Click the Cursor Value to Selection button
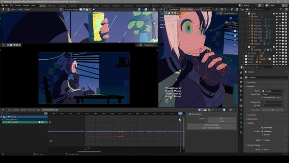The height and width of the screenshot is (163, 289). [211, 128]
